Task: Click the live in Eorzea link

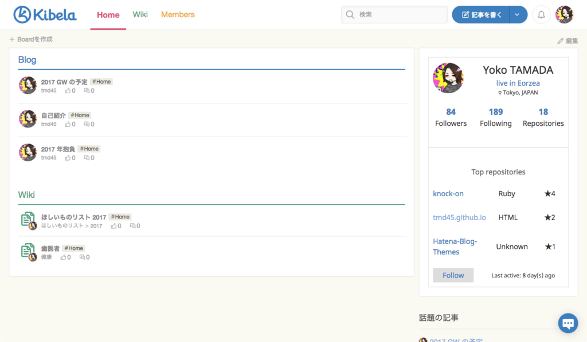Action: (x=518, y=83)
